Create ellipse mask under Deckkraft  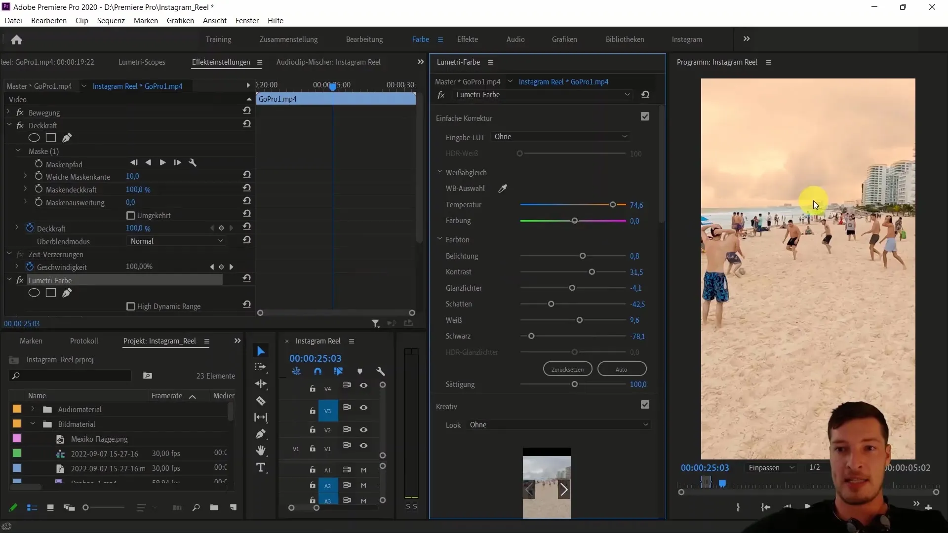click(34, 138)
